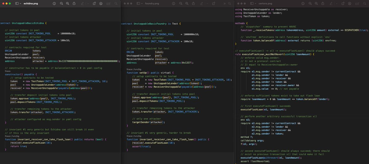The height and width of the screenshot is (164, 369).
Task: Click the echidna.png window title
Action: (31, 4)
